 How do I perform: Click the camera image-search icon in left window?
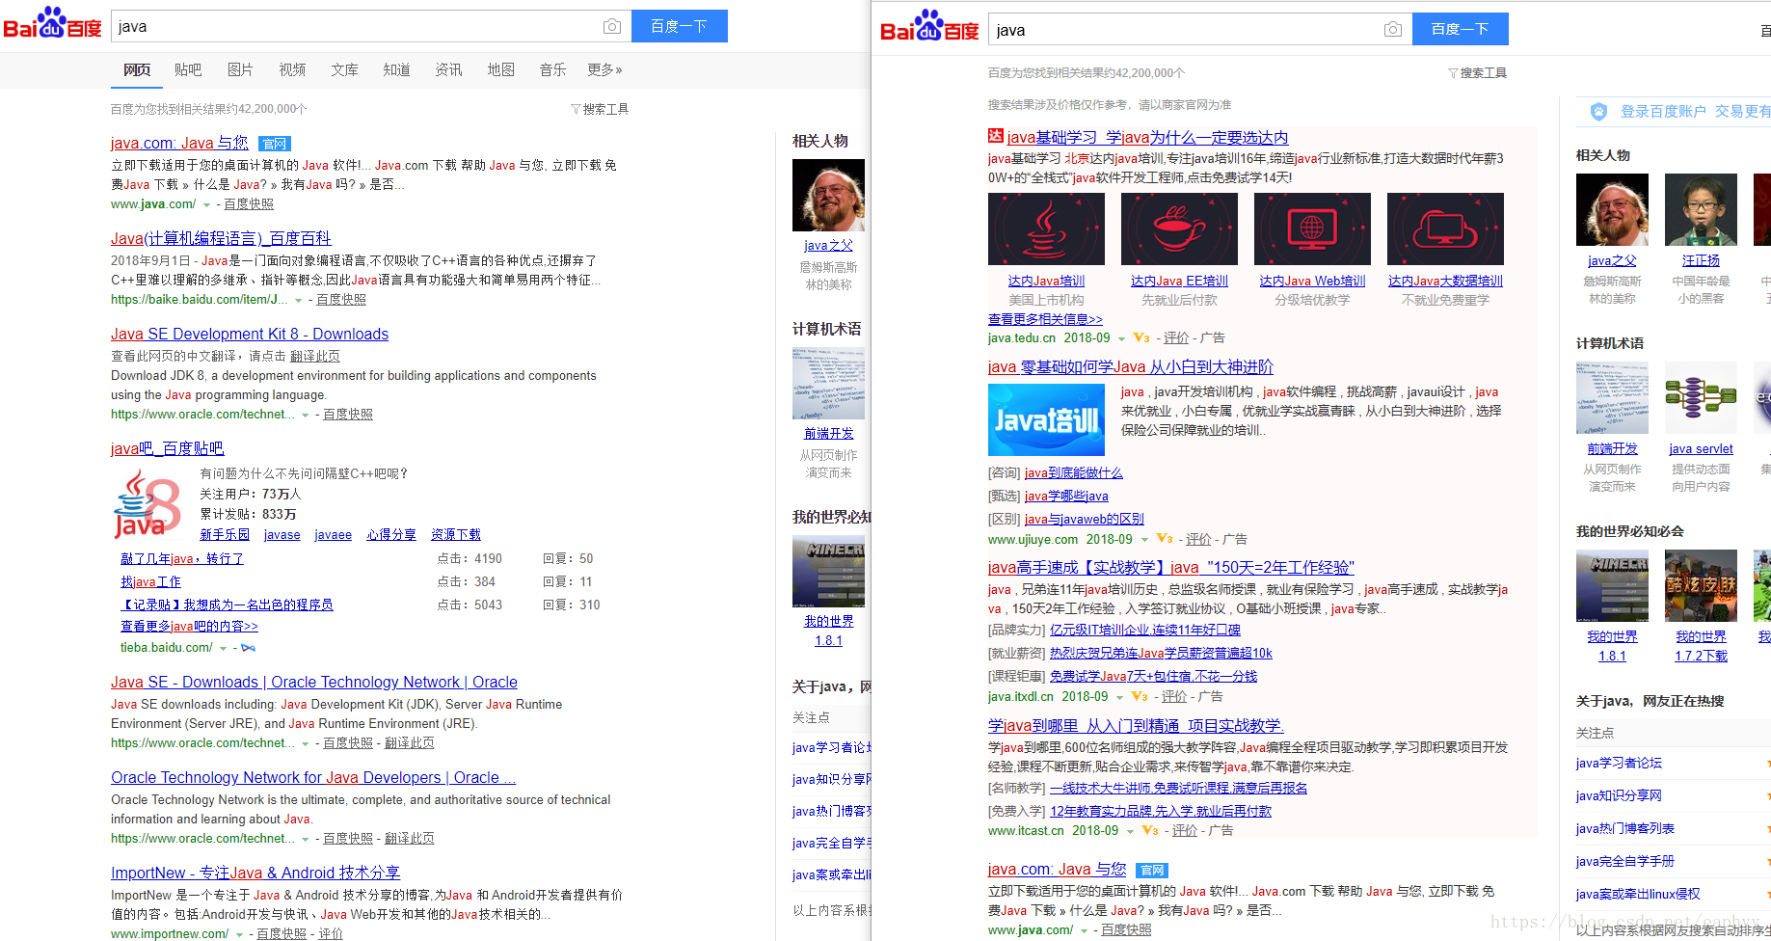click(x=611, y=26)
